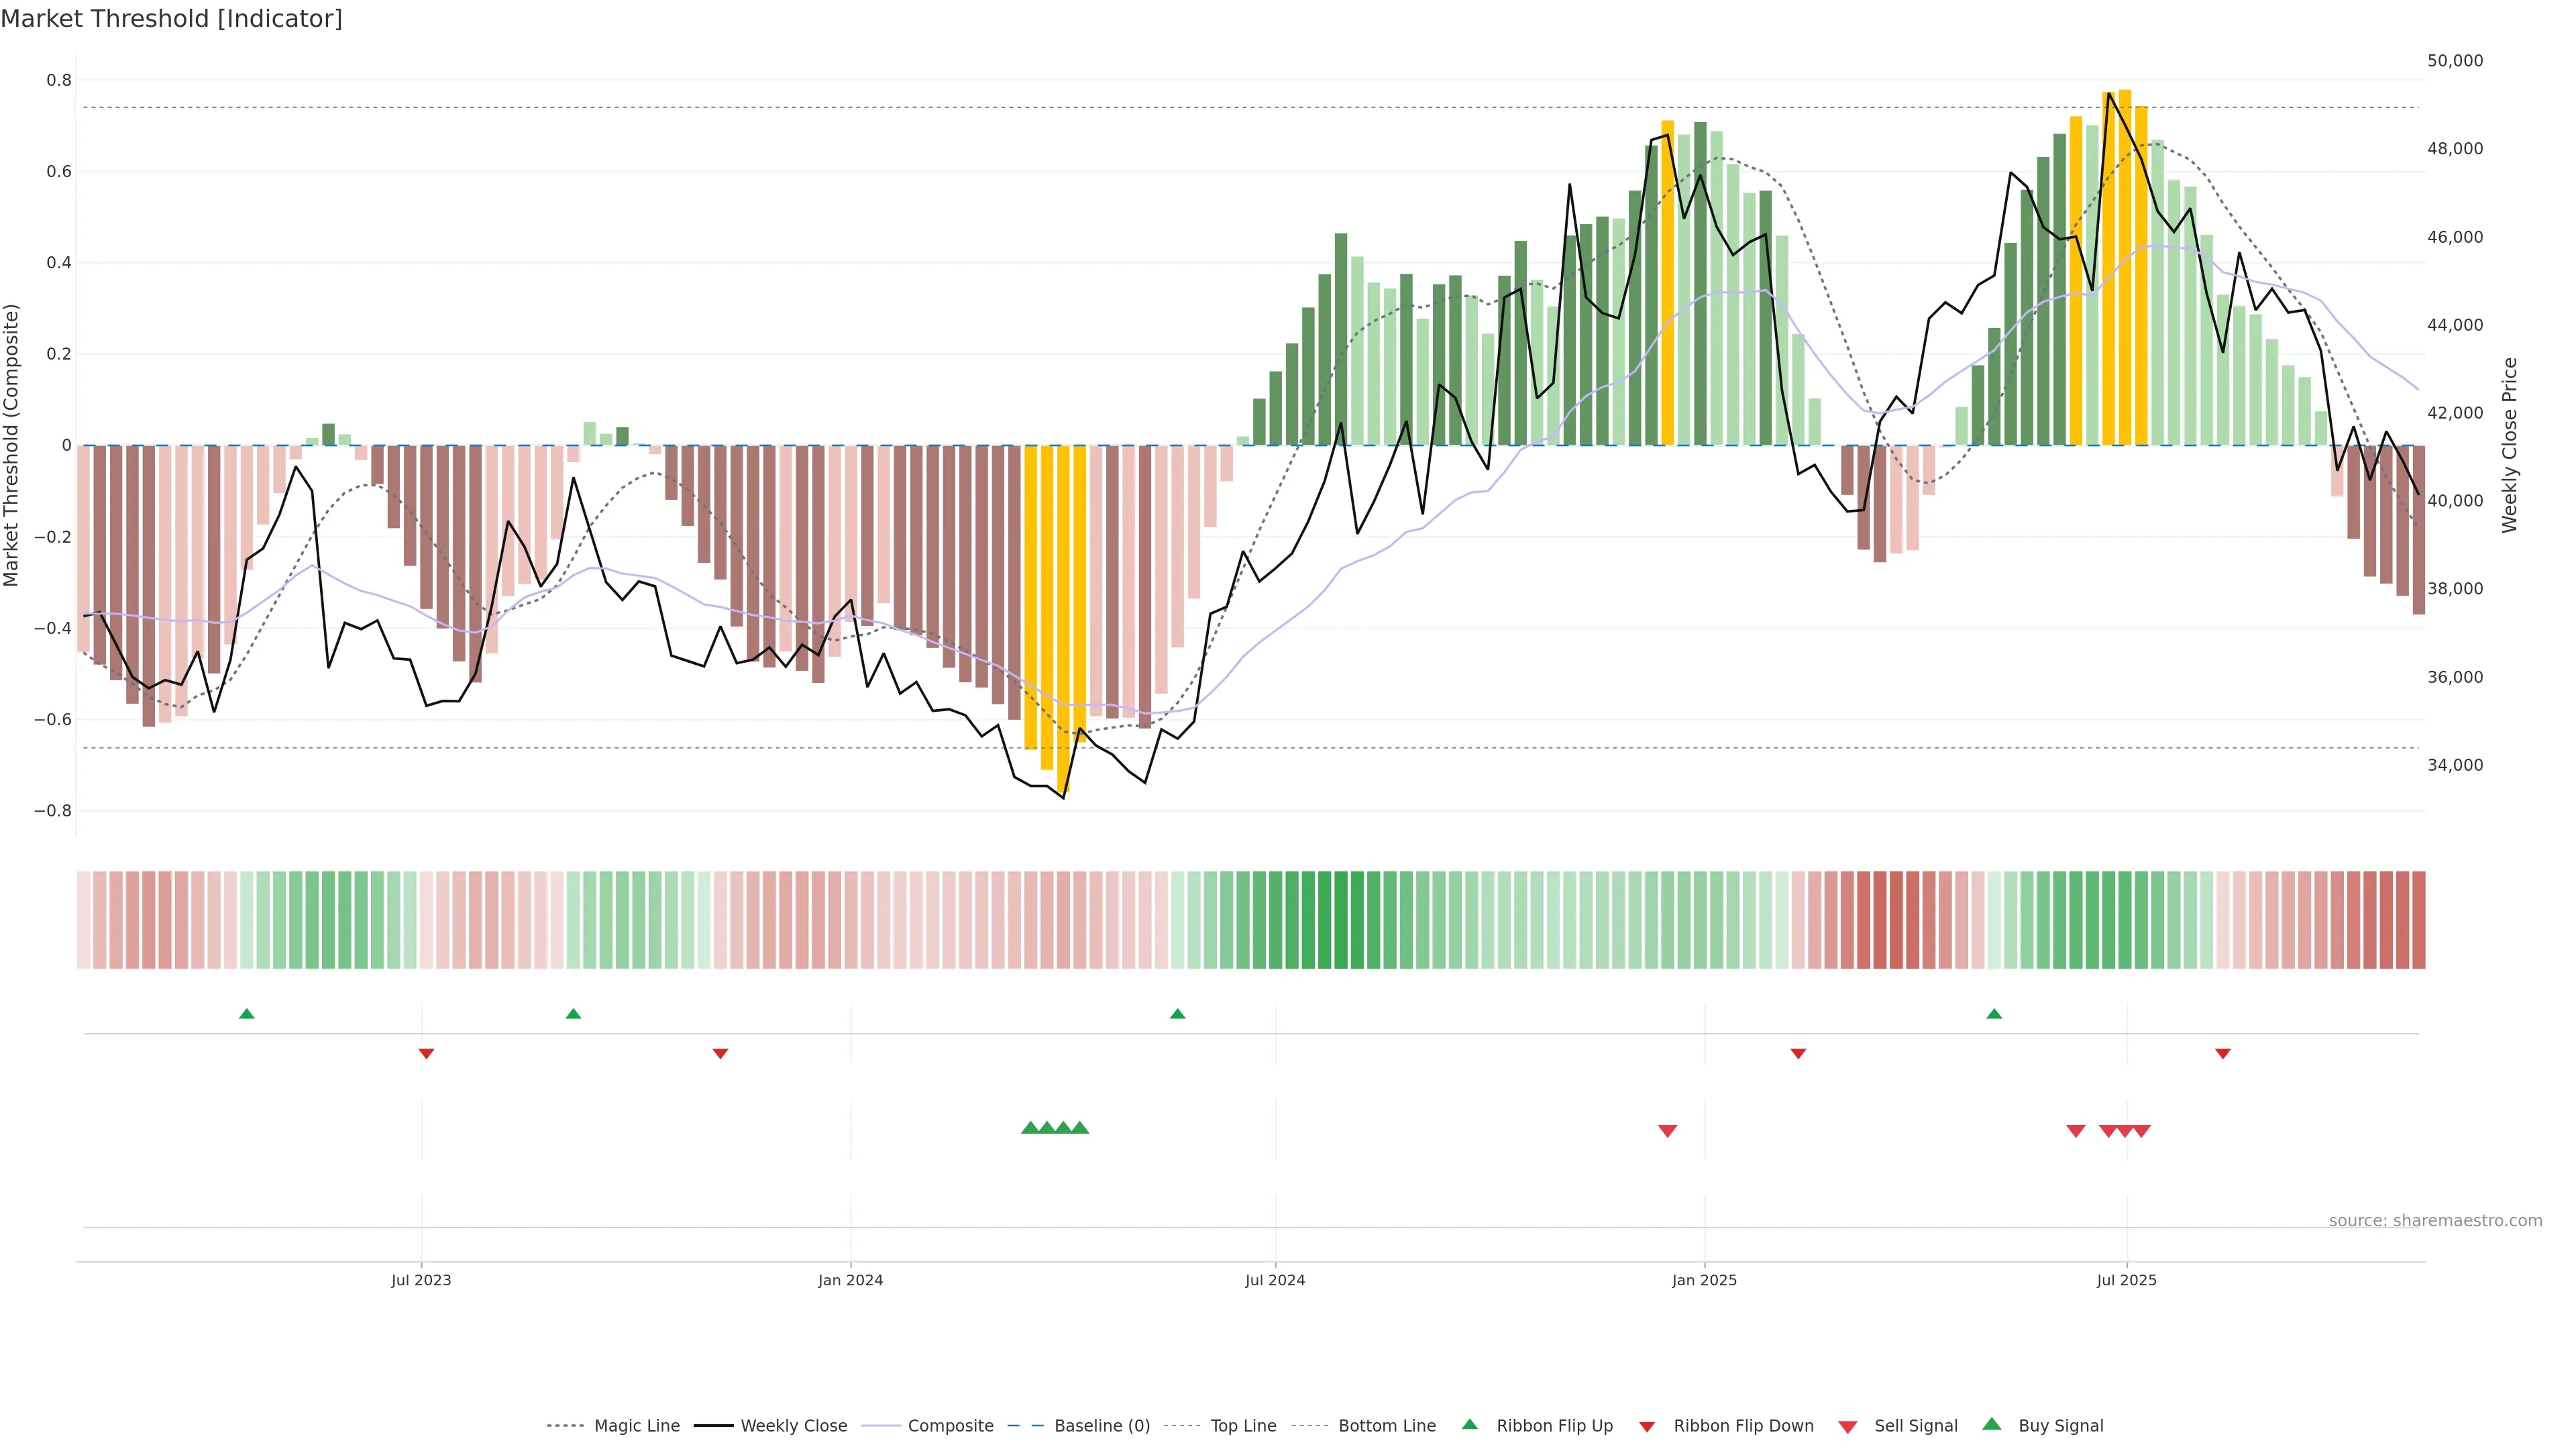Click the Jul 2024 x-axis label
2576x1449 pixels.
(x=1275, y=1280)
